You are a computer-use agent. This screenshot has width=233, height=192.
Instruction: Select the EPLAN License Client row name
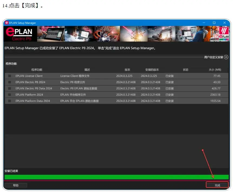pos(29,76)
